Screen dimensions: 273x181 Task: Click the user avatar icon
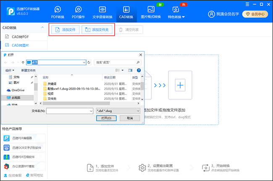click(211, 14)
